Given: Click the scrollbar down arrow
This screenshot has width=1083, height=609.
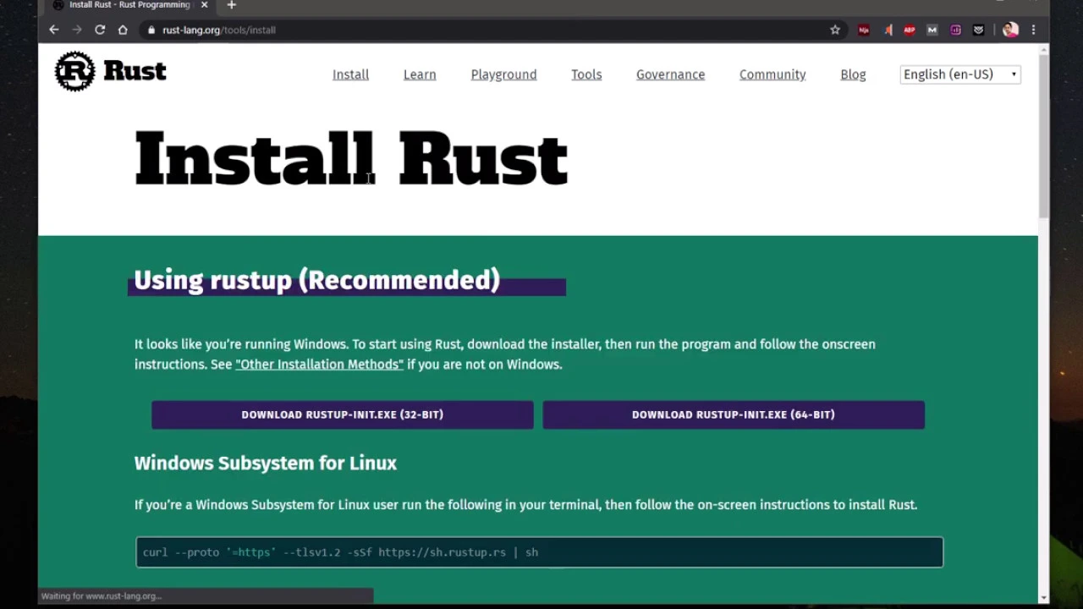Looking at the screenshot, I should 1043,597.
